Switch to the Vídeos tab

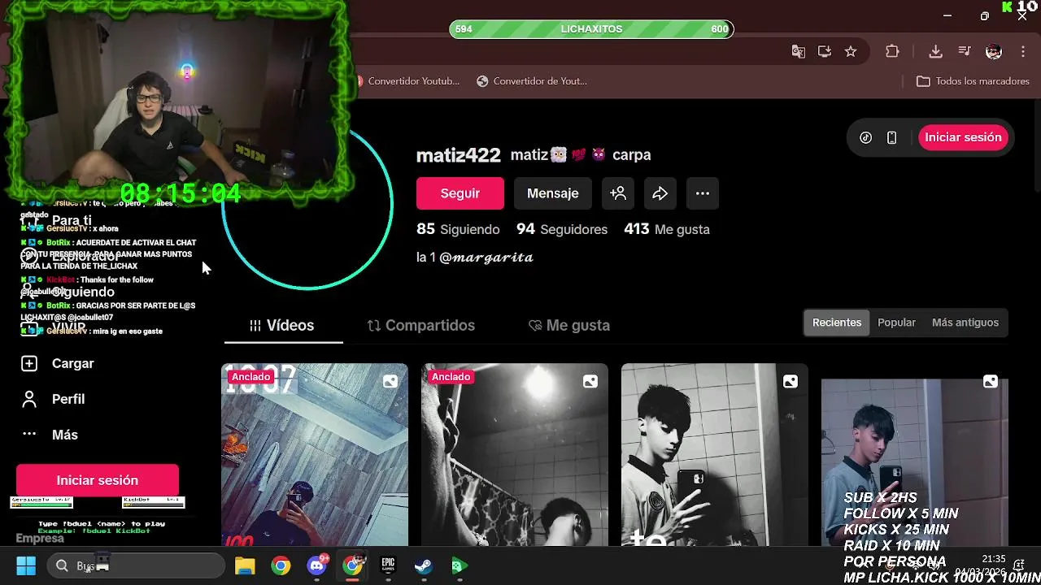282,325
